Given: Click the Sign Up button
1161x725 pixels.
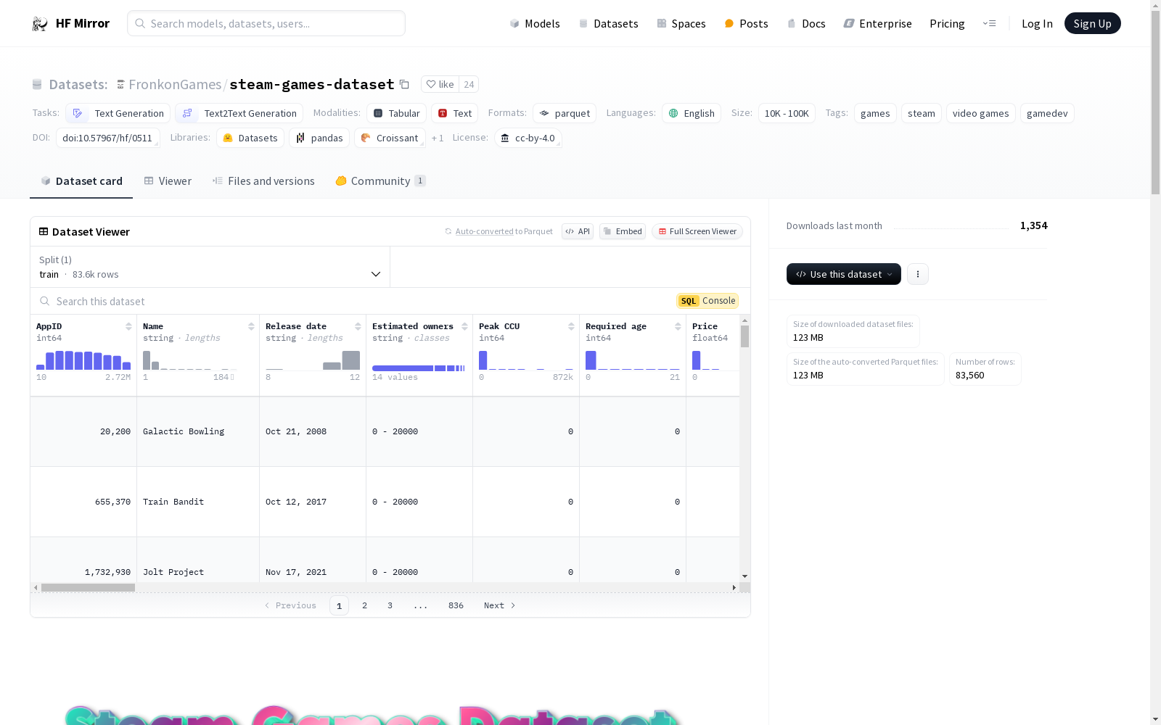Looking at the screenshot, I should (1092, 23).
